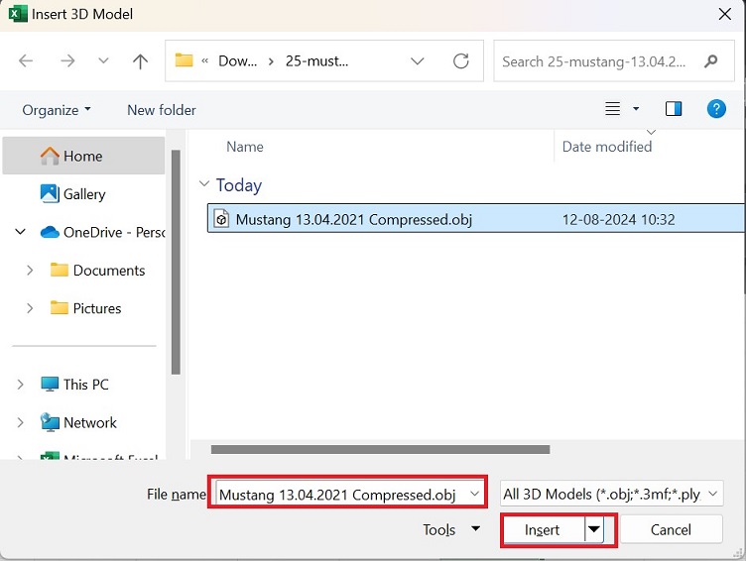Select Mustang 13.04.2021 Compressed.obj file
This screenshot has height=561, width=746.
(x=353, y=219)
